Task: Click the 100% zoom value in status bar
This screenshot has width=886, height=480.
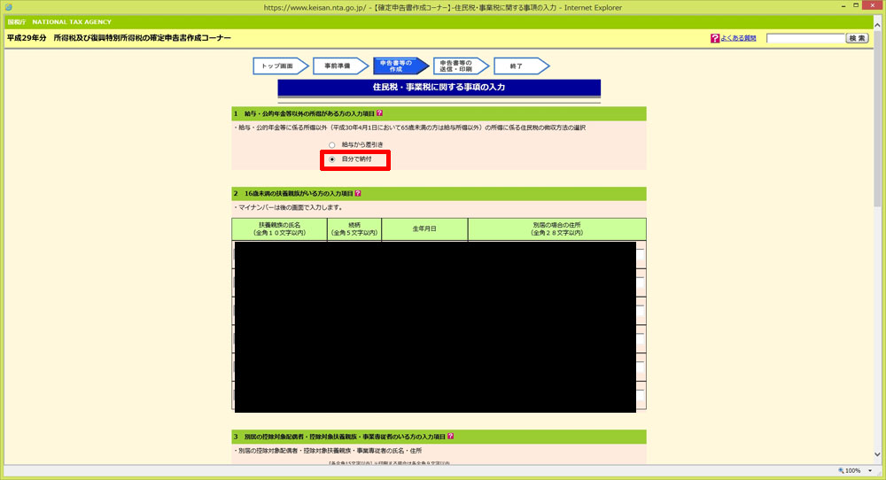Action: pyautogui.click(x=853, y=470)
